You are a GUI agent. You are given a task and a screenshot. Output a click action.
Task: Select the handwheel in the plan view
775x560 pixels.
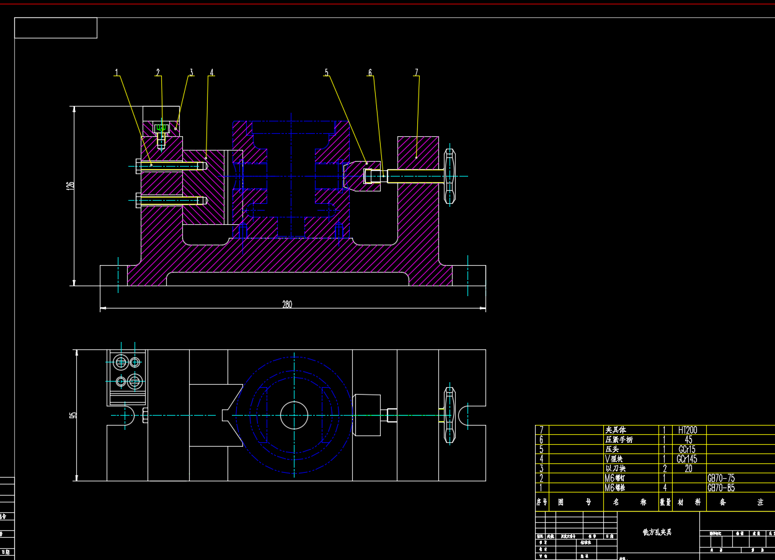tap(449, 415)
